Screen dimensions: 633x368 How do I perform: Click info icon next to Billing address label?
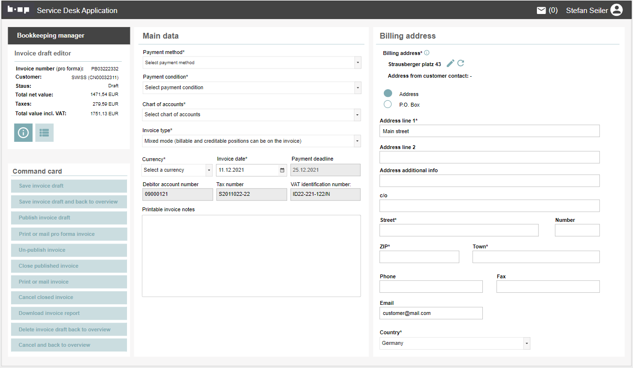pos(427,53)
